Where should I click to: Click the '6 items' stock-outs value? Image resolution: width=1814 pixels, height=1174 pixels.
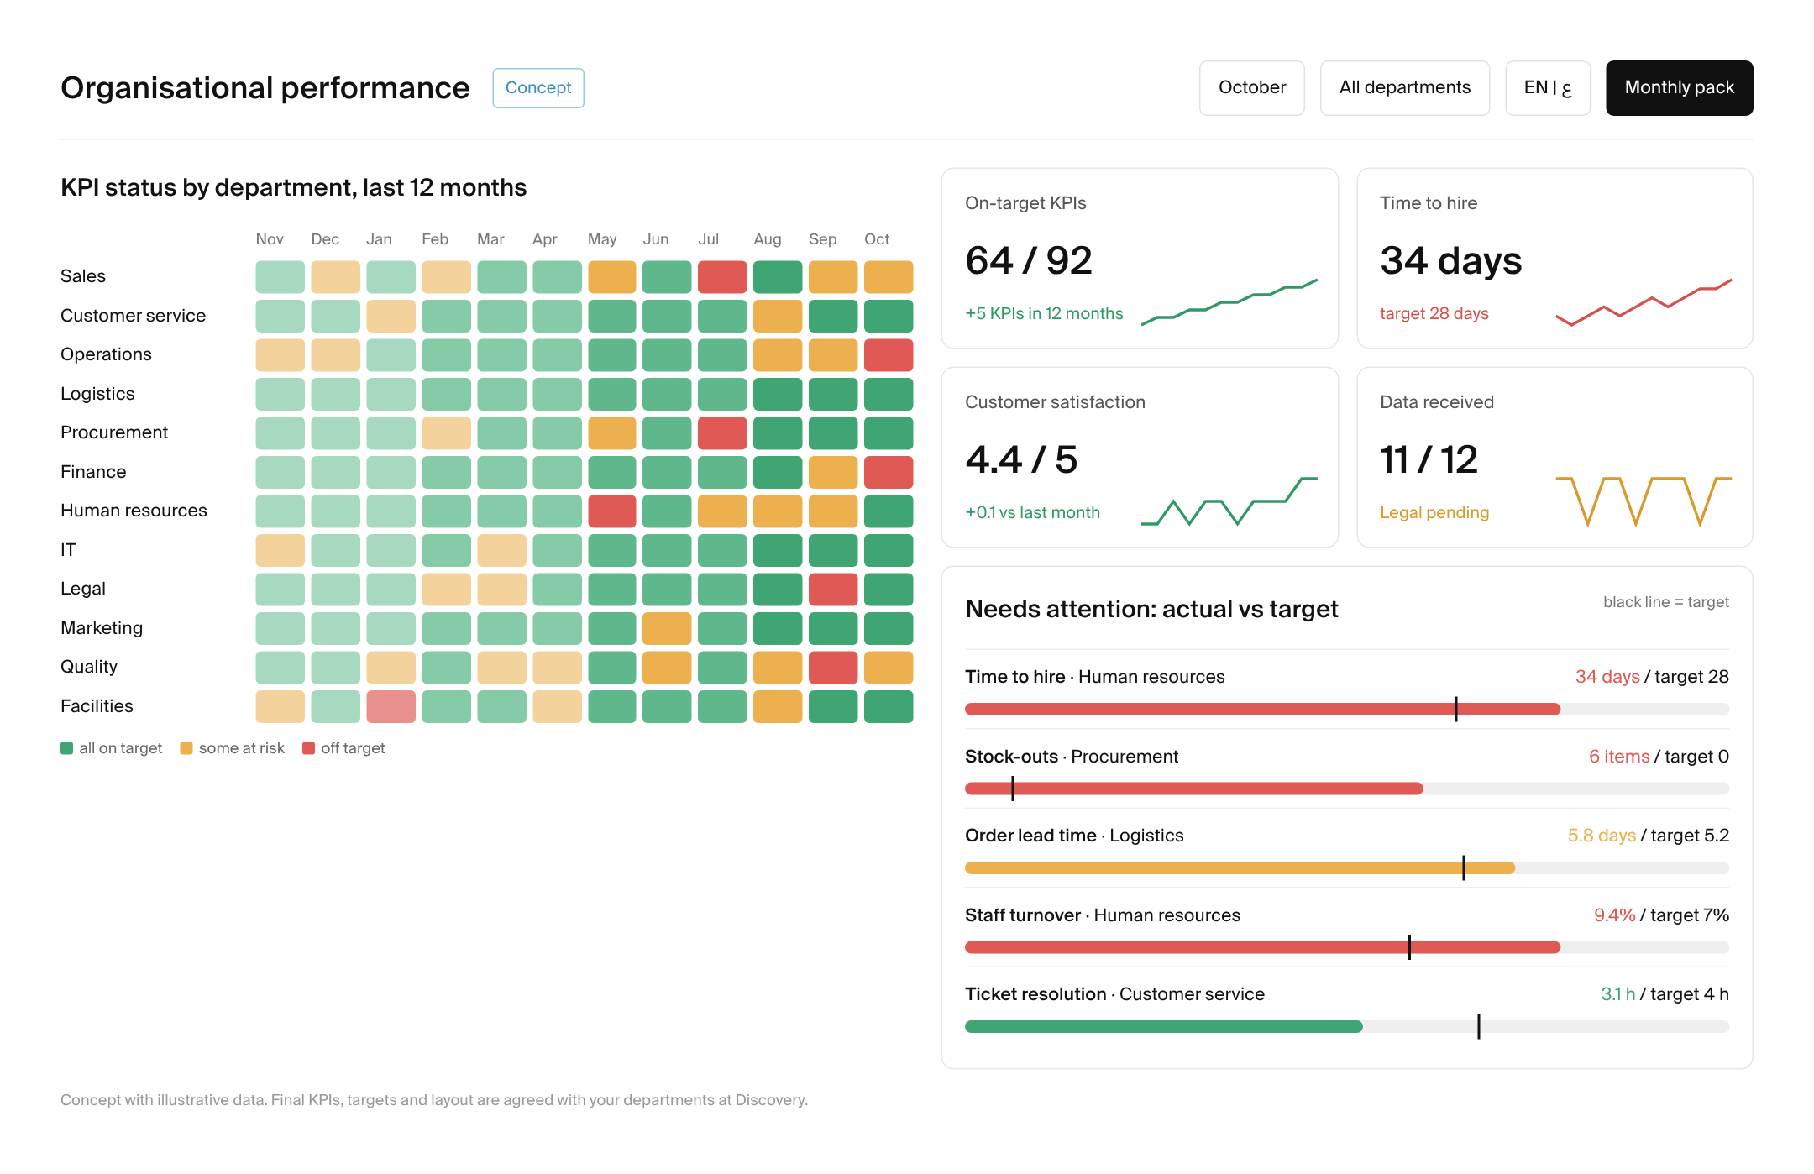(x=1619, y=757)
